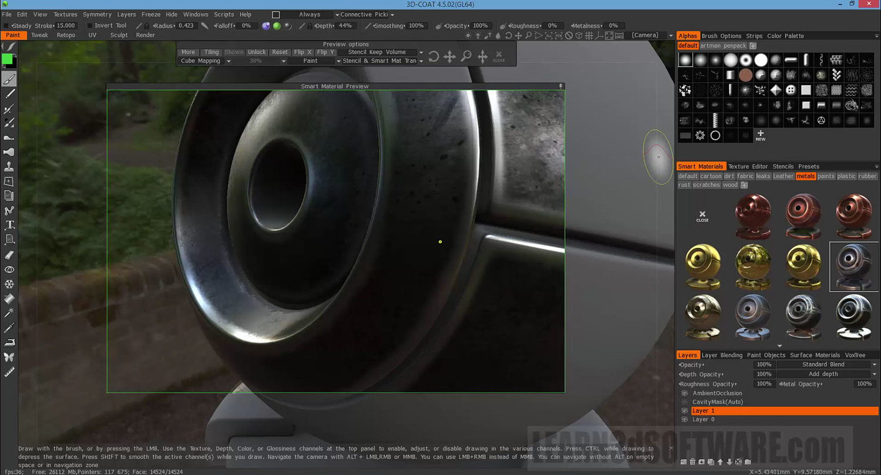881x475 pixels.
Task: Open the Symmetry menu
Action: 97,15
